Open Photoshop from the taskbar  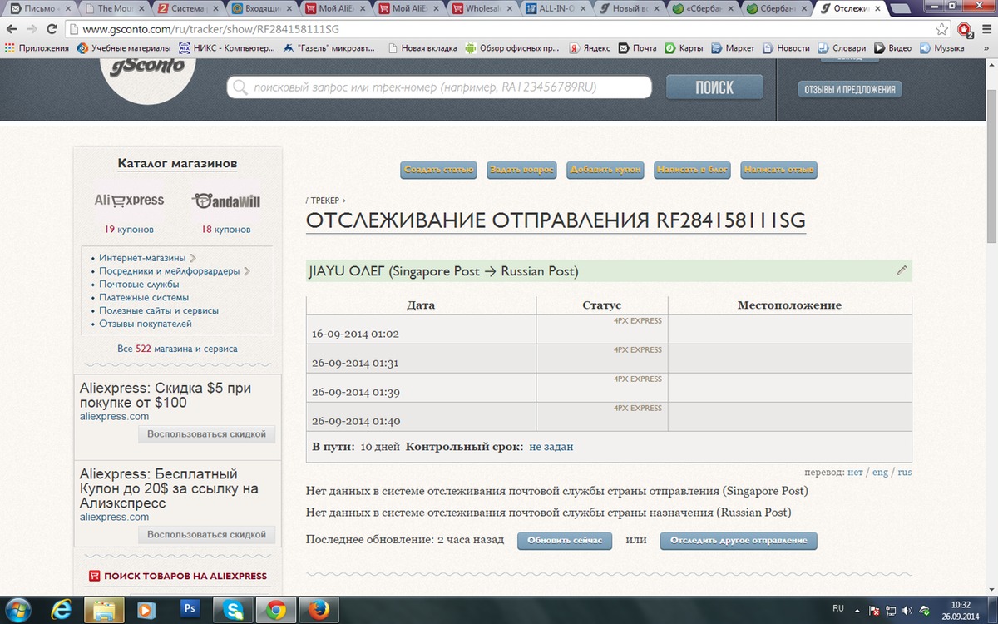pos(190,609)
